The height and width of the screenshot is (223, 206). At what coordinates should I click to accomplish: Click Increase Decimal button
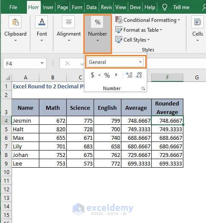(129, 75)
